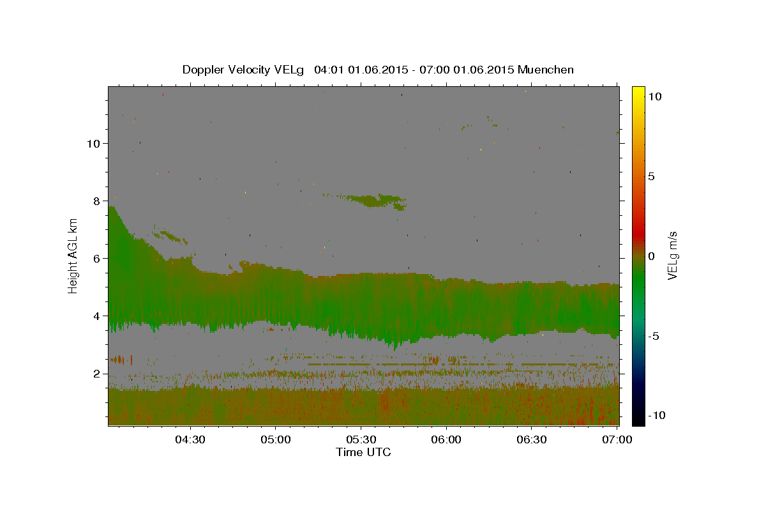The height and width of the screenshot is (511, 766).
Task: Click the 07:00 time tick label
Action: coord(617,439)
